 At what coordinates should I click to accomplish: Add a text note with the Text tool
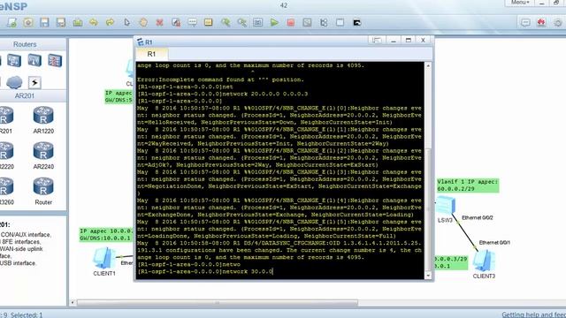[x=193, y=23]
